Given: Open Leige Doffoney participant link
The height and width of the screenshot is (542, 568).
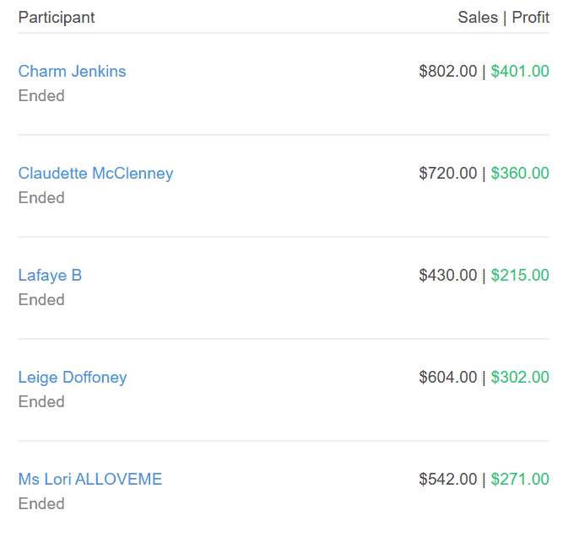Looking at the screenshot, I should coord(73,378).
